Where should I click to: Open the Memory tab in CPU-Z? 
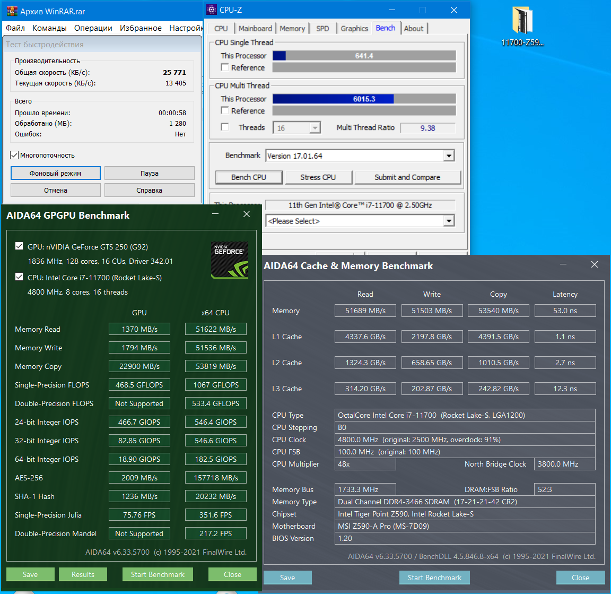(x=292, y=29)
